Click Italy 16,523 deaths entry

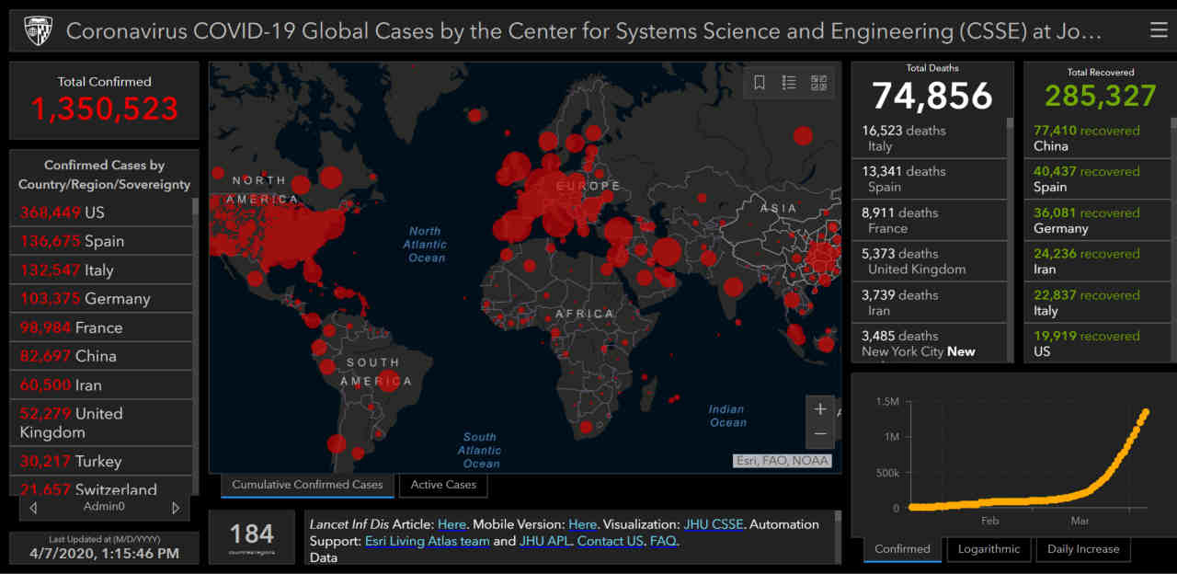(x=929, y=138)
